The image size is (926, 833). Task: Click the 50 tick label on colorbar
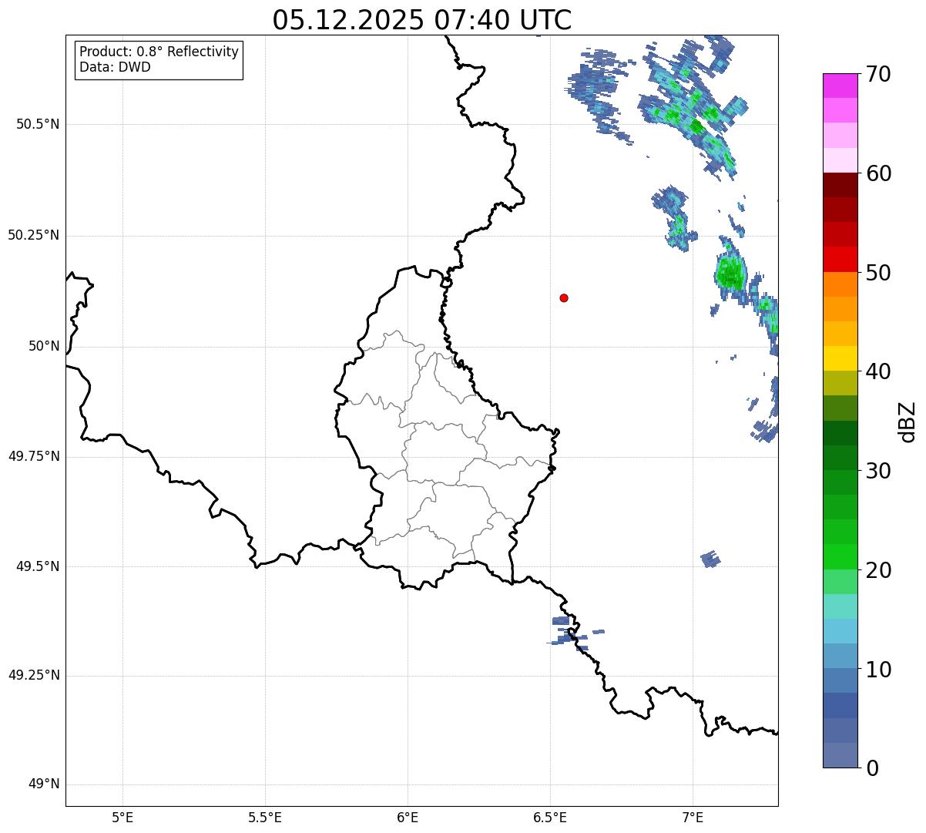pos(878,273)
